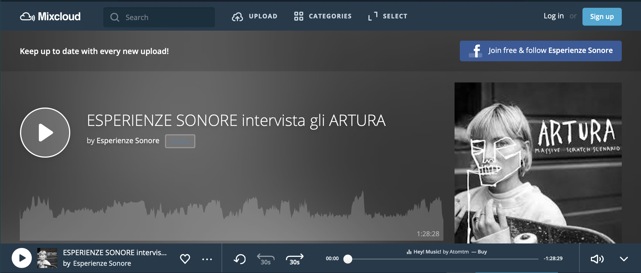Join free and follow Esperienze Sonore
The image size is (641, 273).
point(541,51)
